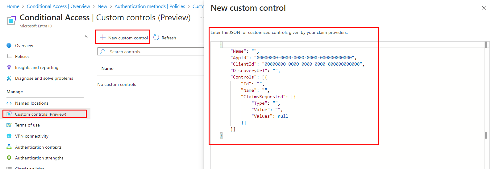This screenshot has height=169, width=491.
Task: Click the Authentication strengths shield icon
Action: point(9,158)
